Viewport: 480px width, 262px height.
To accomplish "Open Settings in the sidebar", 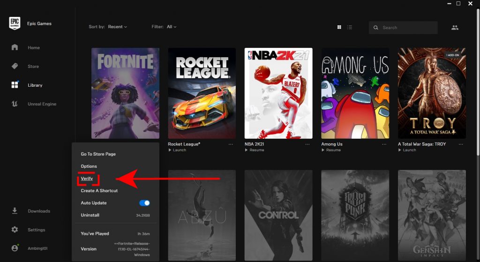I will click(x=37, y=230).
